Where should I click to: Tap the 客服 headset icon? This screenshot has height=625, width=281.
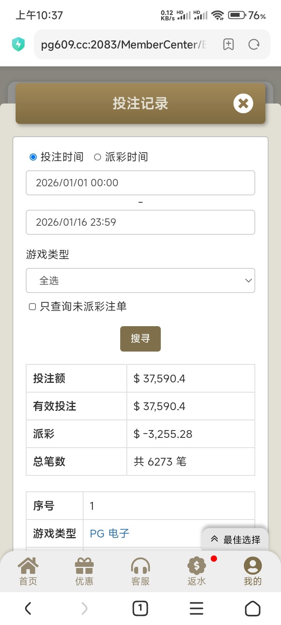pyautogui.click(x=140, y=566)
